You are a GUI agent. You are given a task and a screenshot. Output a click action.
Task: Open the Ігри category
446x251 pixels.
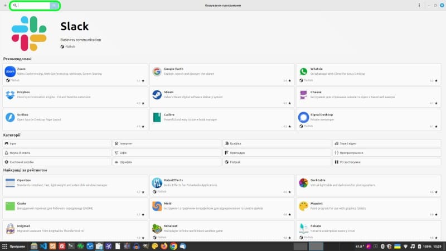point(57,143)
